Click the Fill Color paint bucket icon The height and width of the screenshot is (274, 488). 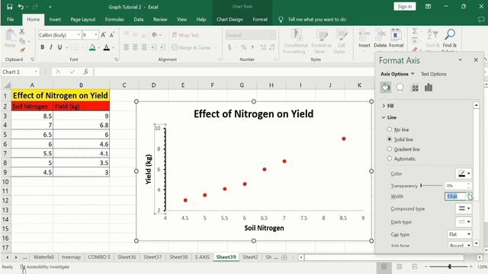pyautogui.click(x=92, y=47)
